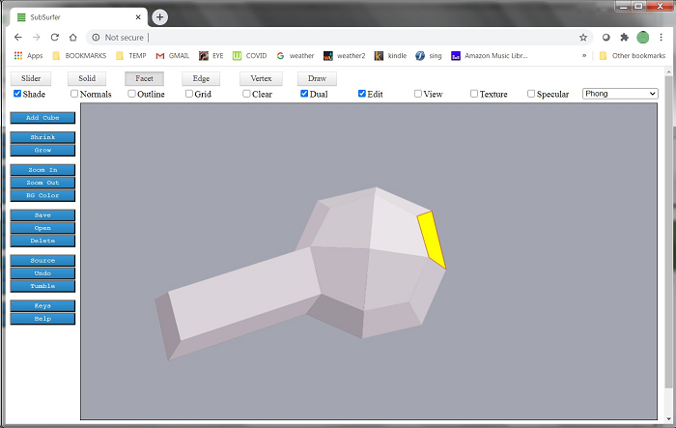
Task: Open a new tab with the plus button
Action: 160,17
